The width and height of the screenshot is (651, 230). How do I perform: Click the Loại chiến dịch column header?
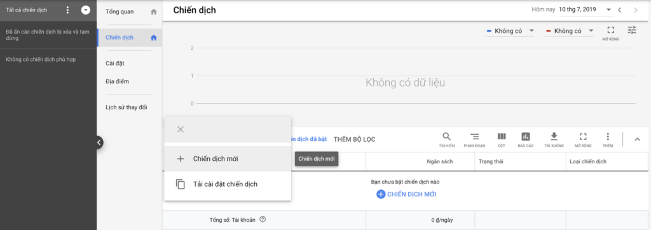pyautogui.click(x=588, y=161)
